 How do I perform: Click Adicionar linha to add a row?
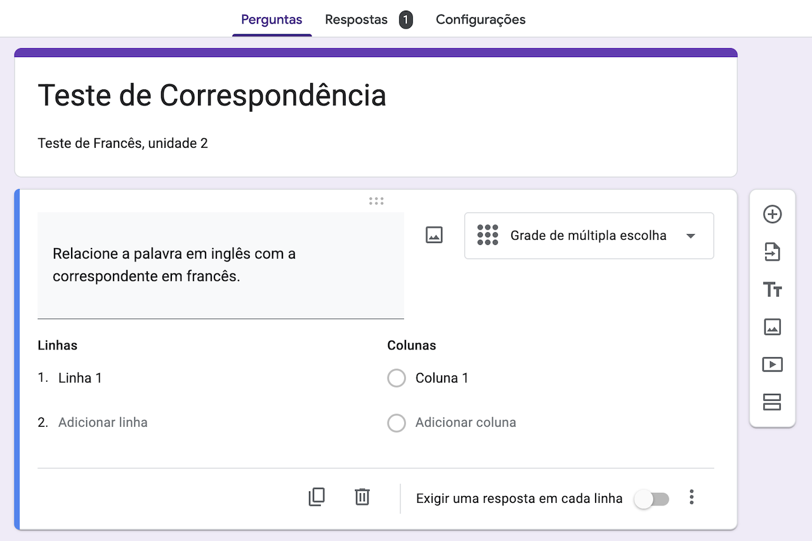coord(103,423)
